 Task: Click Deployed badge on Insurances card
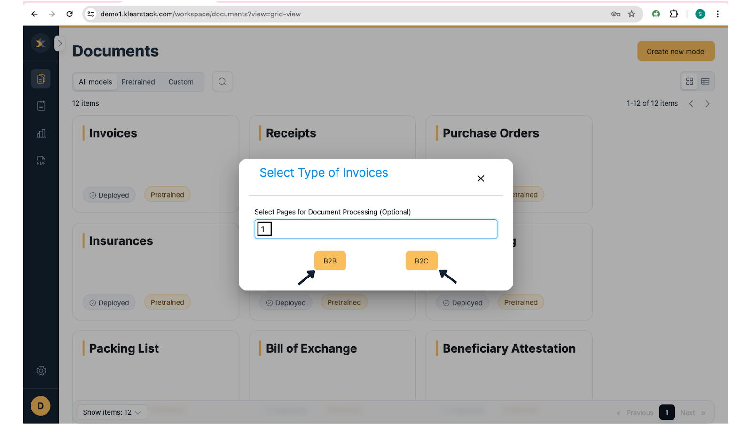coord(109,302)
